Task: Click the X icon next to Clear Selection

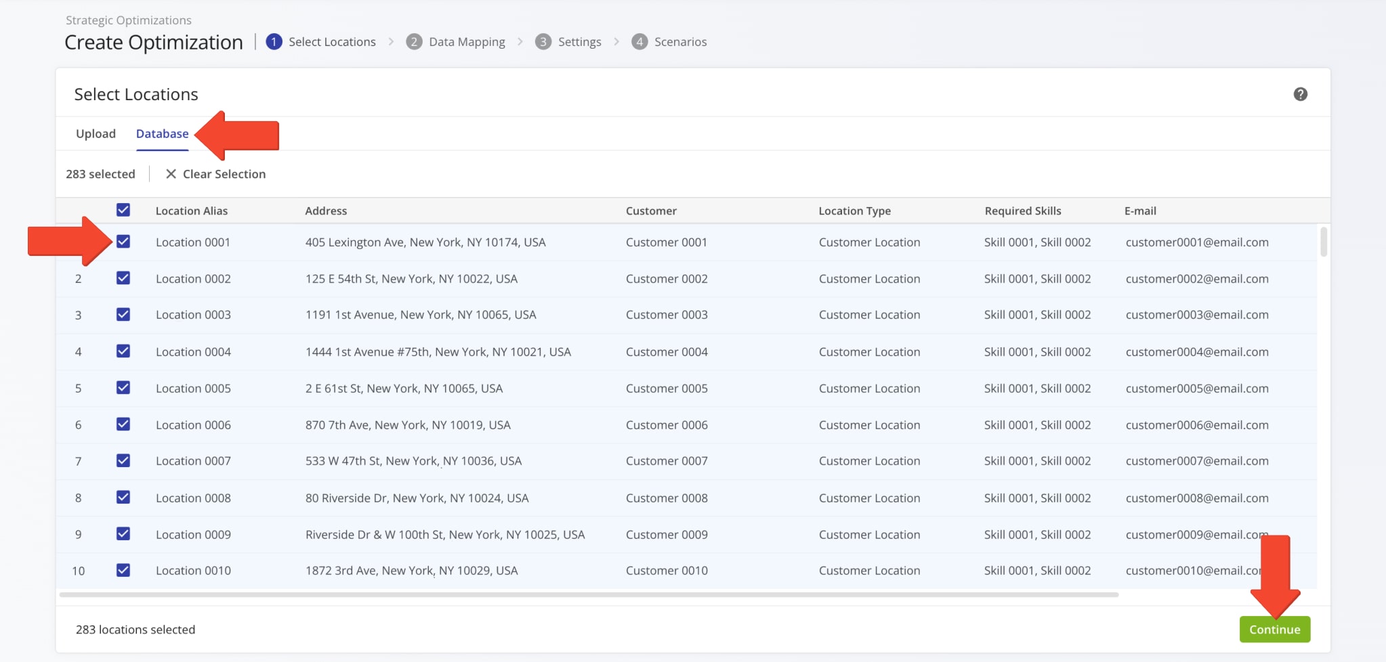Action: click(x=171, y=174)
